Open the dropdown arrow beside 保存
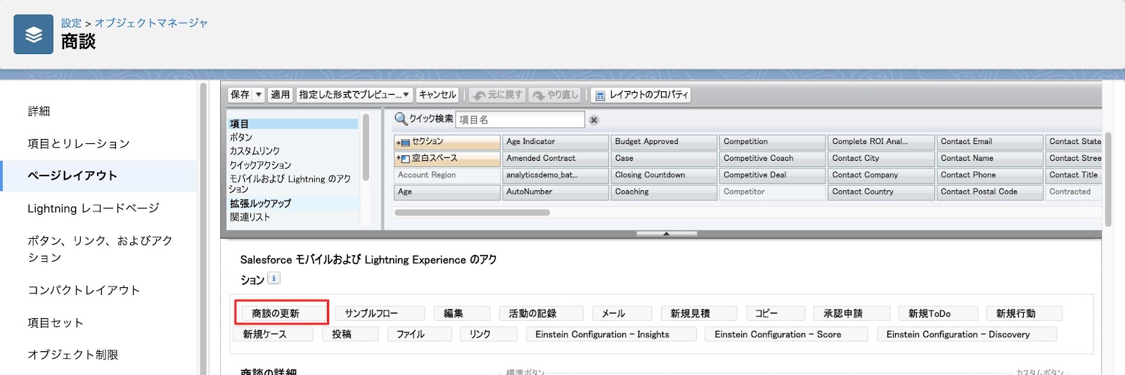 [259, 95]
